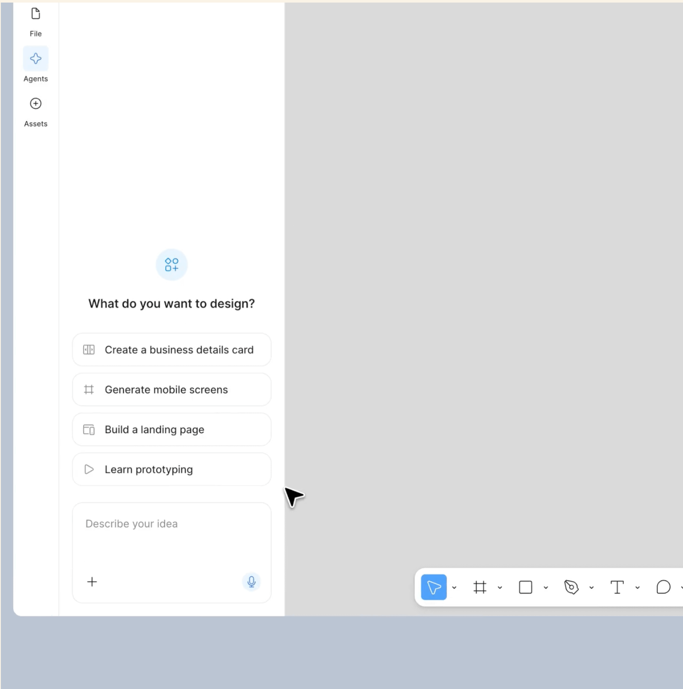Click the File label in sidebar

[36, 33]
